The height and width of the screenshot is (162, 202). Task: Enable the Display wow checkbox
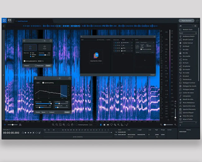pos(35,66)
